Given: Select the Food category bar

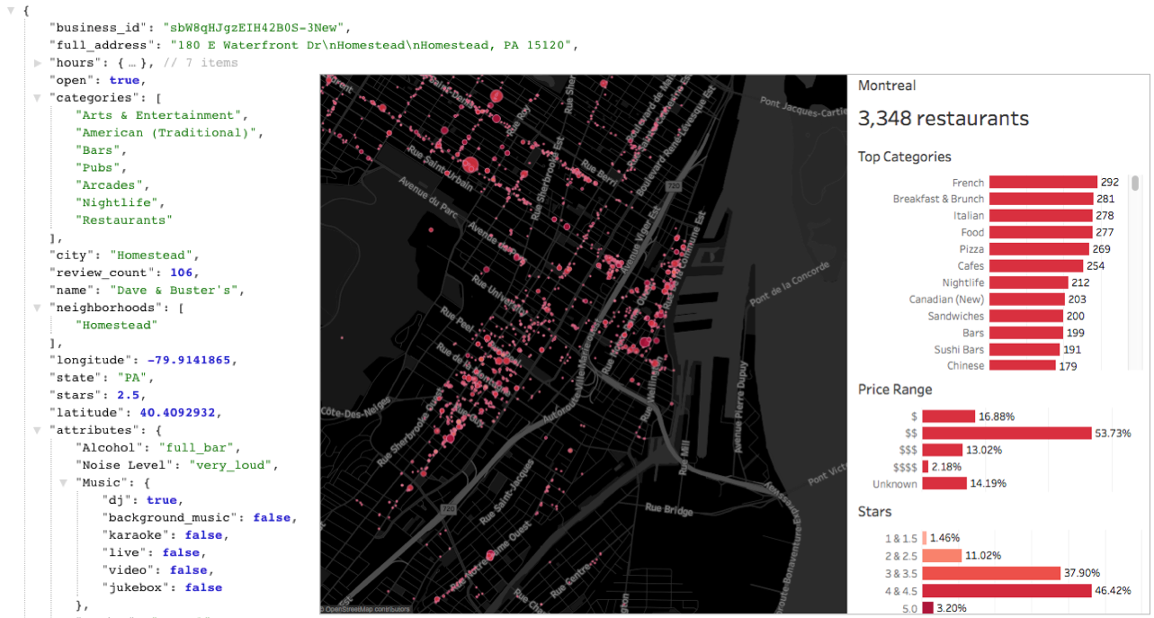Looking at the screenshot, I should 1041,233.
